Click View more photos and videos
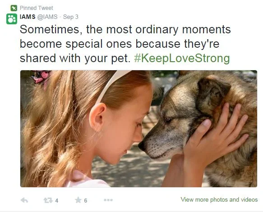Image resolution: width=263 pixels, height=212 pixels. (219, 199)
